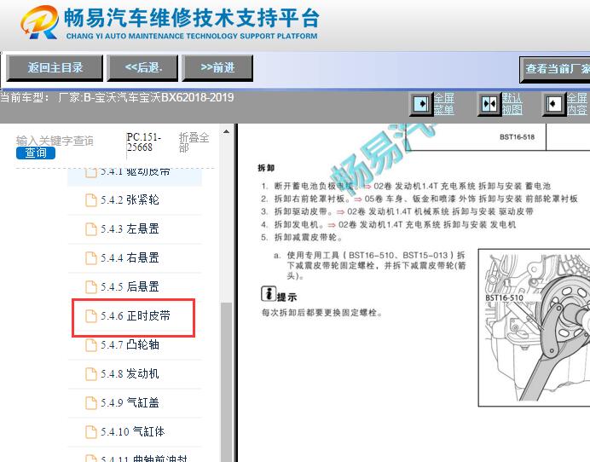Open tree item 5.4.5 后悬置

click(x=130, y=287)
